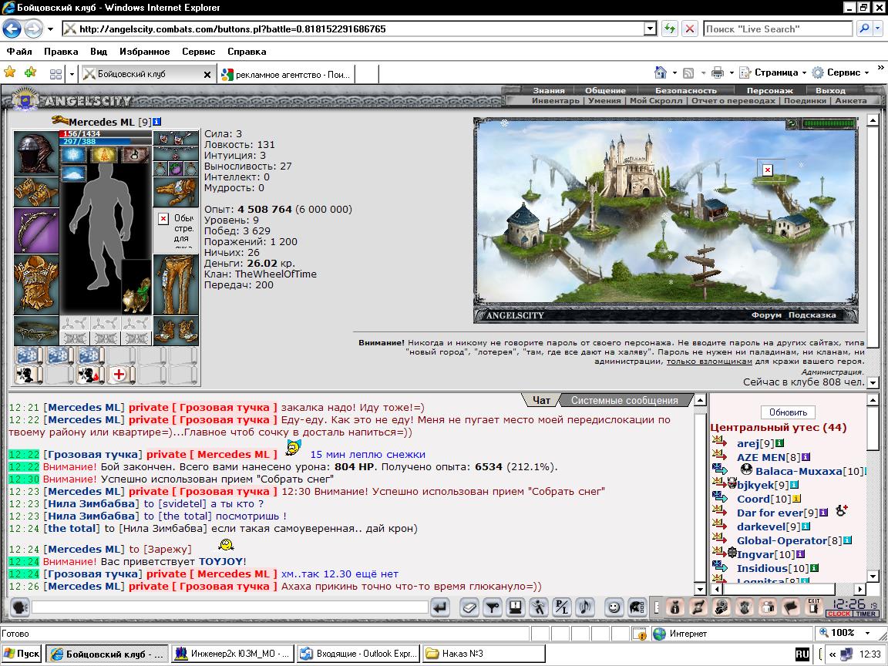Viewport: 888px width, 666px height.
Task: Open the Анкета link
Action: pyautogui.click(x=851, y=100)
